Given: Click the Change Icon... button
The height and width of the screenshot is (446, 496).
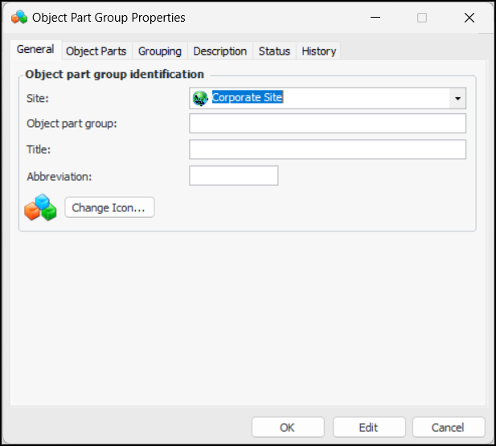Looking at the screenshot, I should pyautogui.click(x=109, y=207).
